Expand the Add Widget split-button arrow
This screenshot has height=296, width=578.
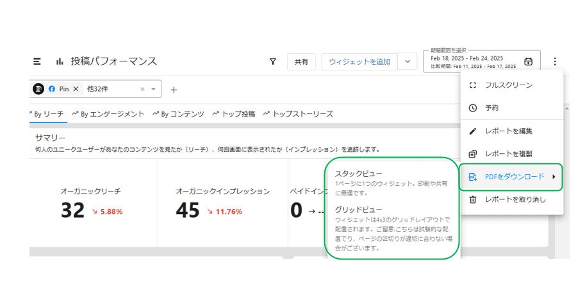tap(407, 62)
